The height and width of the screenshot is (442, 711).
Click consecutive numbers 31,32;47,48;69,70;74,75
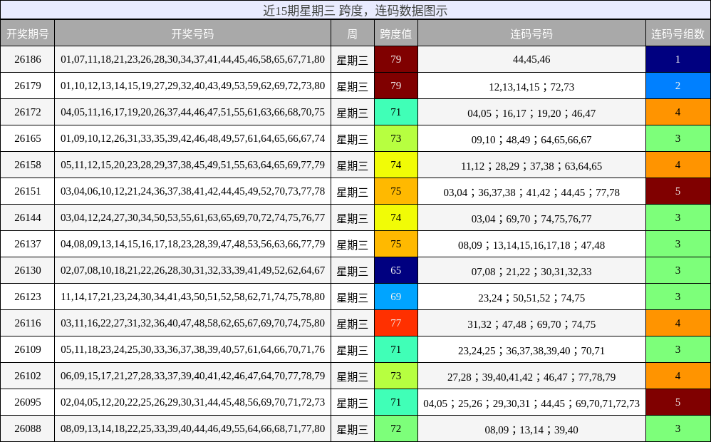click(x=531, y=324)
